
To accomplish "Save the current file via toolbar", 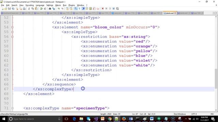I will (9, 9).
